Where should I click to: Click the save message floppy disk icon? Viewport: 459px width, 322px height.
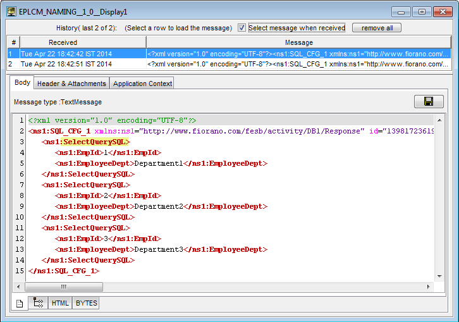coord(429,102)
